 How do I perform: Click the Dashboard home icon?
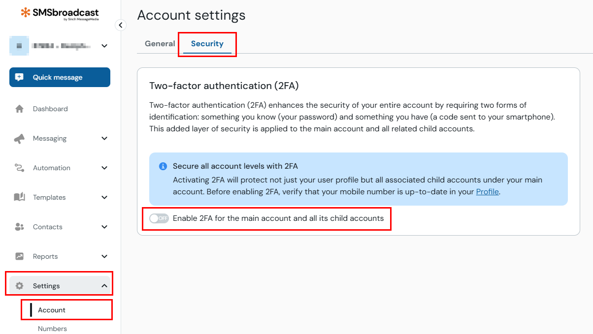coord(20,109)
